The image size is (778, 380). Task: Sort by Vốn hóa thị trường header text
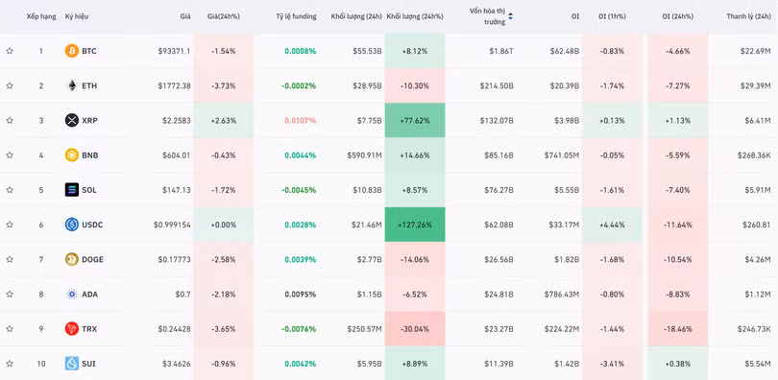(x=487, y=16)
